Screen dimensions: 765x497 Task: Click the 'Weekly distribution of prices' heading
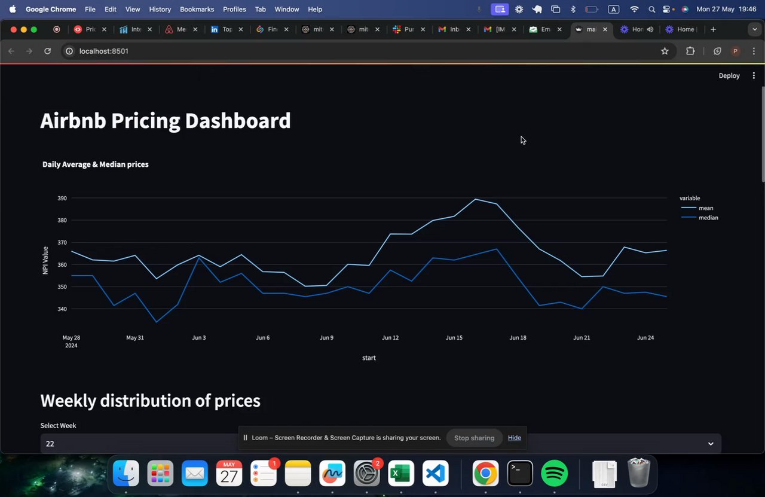[151, 401]
